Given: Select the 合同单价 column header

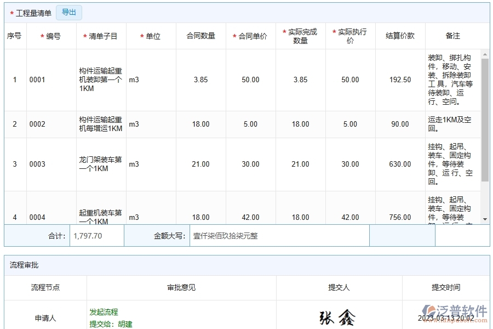Looking at the screenshot, I should [249, 35].
